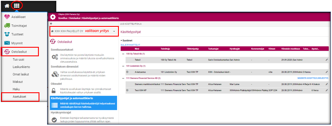Click the back arrow above company selector
The width and height of the screenshot is (332, 126).
pyautogui.click(x=51, y=24)
